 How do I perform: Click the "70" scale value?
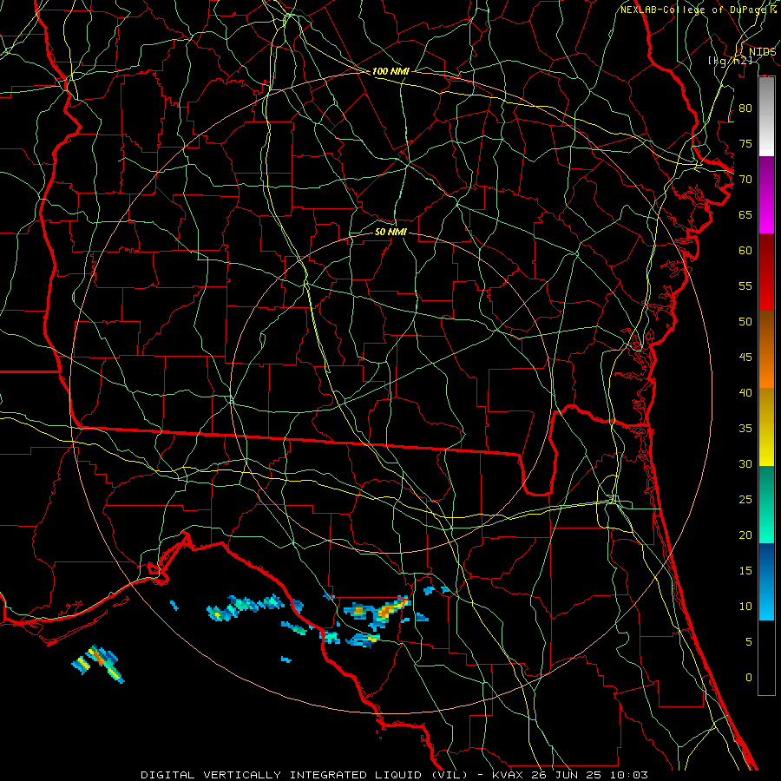745,180
